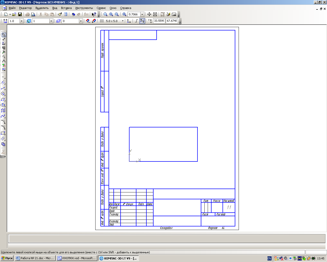Open the Вид menu

pos(55,8)
